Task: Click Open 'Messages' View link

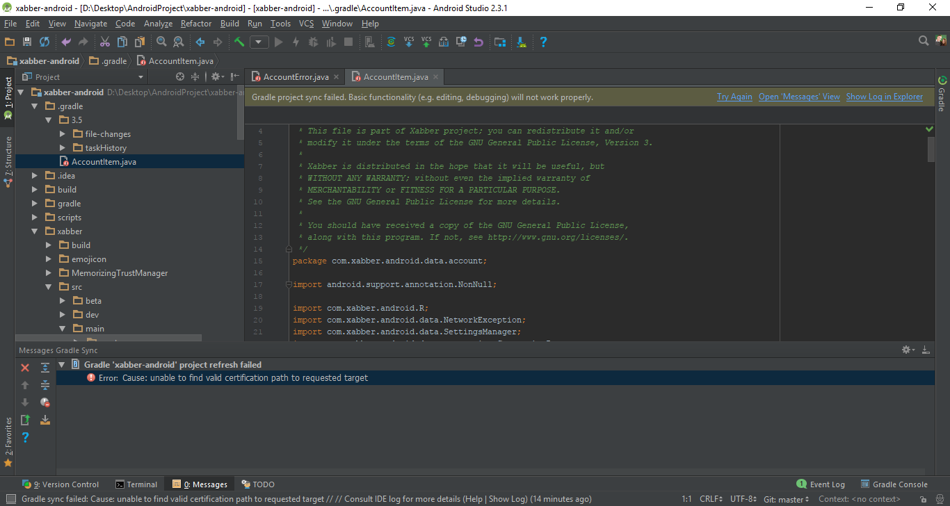Action: pos(799,97)
